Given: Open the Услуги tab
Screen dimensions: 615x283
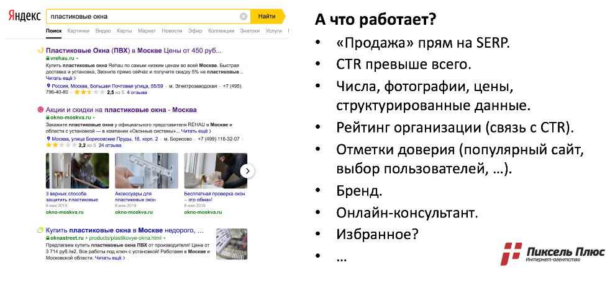Looking at the screenshot, I should (273, 30).
